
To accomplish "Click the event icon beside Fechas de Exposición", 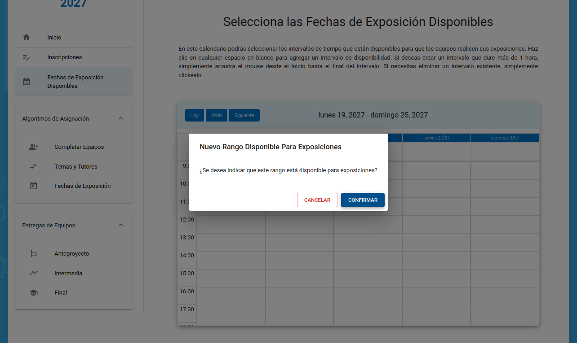I will [34, 186].
